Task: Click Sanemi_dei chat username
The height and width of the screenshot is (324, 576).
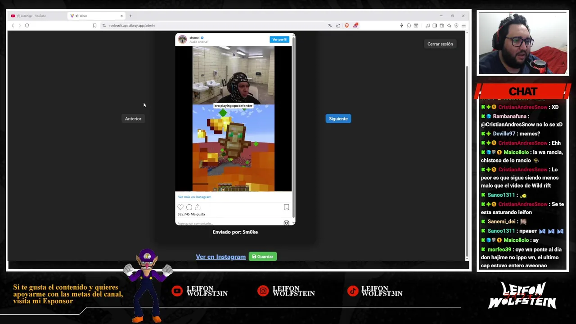Action: tap(501, 221)
